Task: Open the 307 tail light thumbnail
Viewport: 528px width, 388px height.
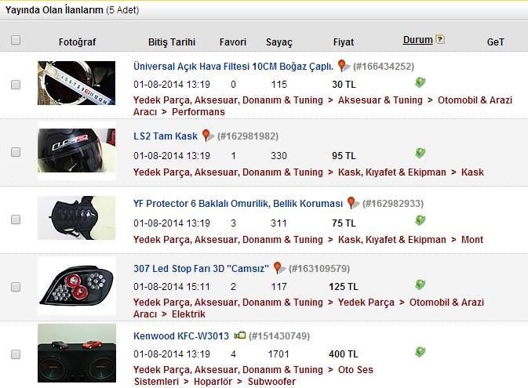Action: point(77,285)
